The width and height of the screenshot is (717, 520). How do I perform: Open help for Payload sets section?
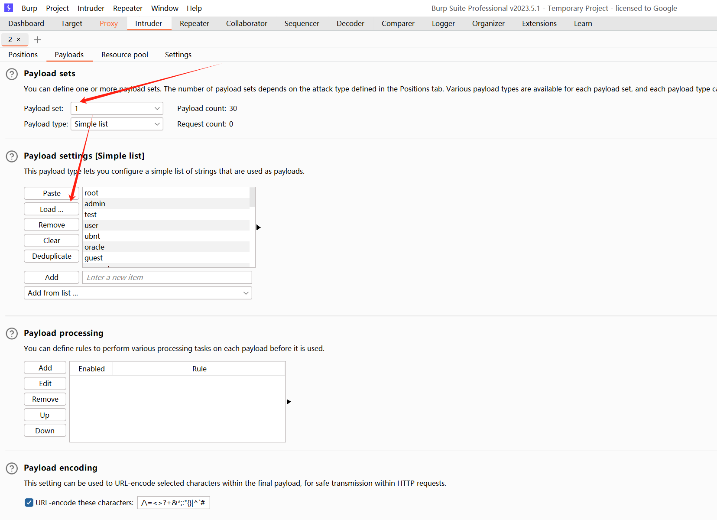(x=12, y=74)
